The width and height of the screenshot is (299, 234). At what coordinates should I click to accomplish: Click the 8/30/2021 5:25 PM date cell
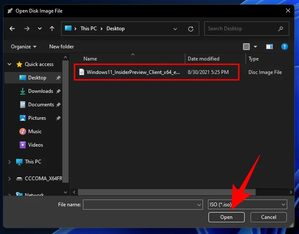(208, 72)
